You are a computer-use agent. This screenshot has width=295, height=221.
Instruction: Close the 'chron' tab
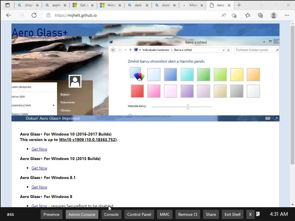(x=37, y=5)
